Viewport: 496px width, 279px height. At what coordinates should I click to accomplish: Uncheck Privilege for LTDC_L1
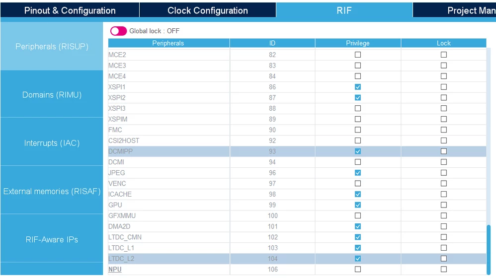[x=358, y=248]
